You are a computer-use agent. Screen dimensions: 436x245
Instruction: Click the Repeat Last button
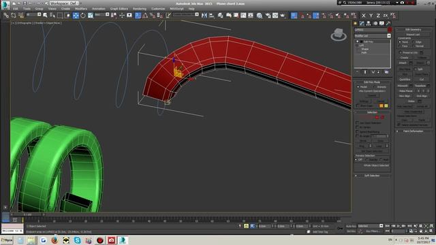coord(413,35)
